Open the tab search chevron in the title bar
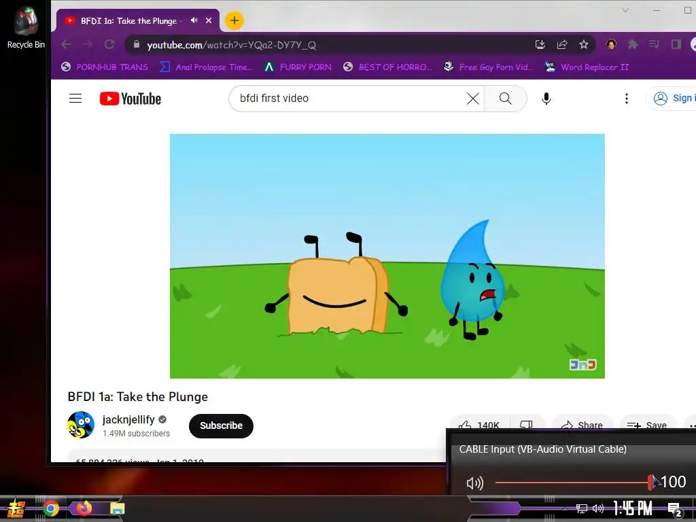Screen dimensions: 696x522 point(625,10)
